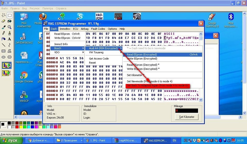Expand the VDO submenu arrow
This screenshot has height=144, width=247.
pyautogui.click(x=83, y=52)
